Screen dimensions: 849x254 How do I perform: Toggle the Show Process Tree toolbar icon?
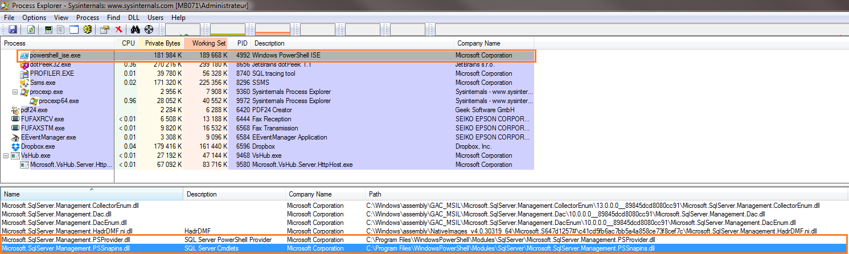(61, 29)
